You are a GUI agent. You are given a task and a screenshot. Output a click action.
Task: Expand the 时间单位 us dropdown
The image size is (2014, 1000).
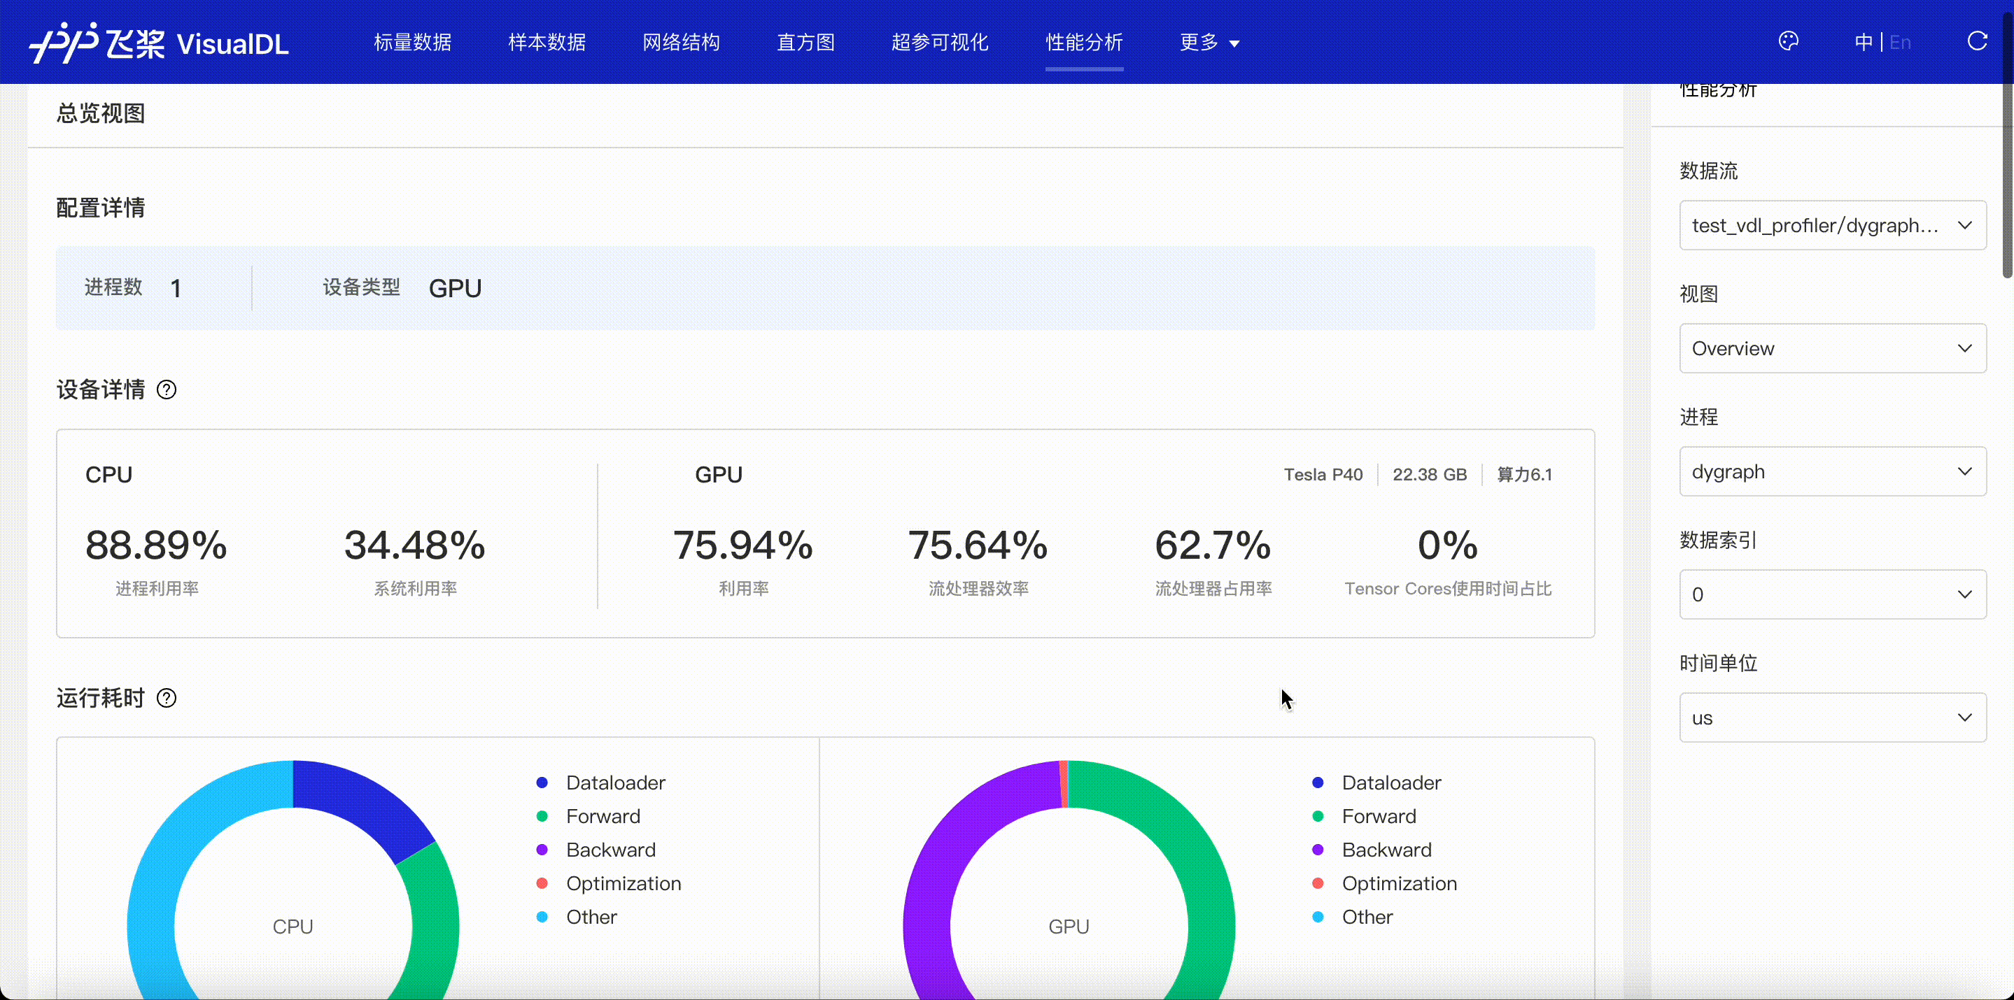point(1832,718)
